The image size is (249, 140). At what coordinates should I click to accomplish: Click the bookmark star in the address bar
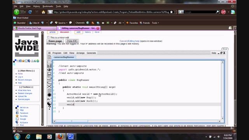tap(172, 12)
